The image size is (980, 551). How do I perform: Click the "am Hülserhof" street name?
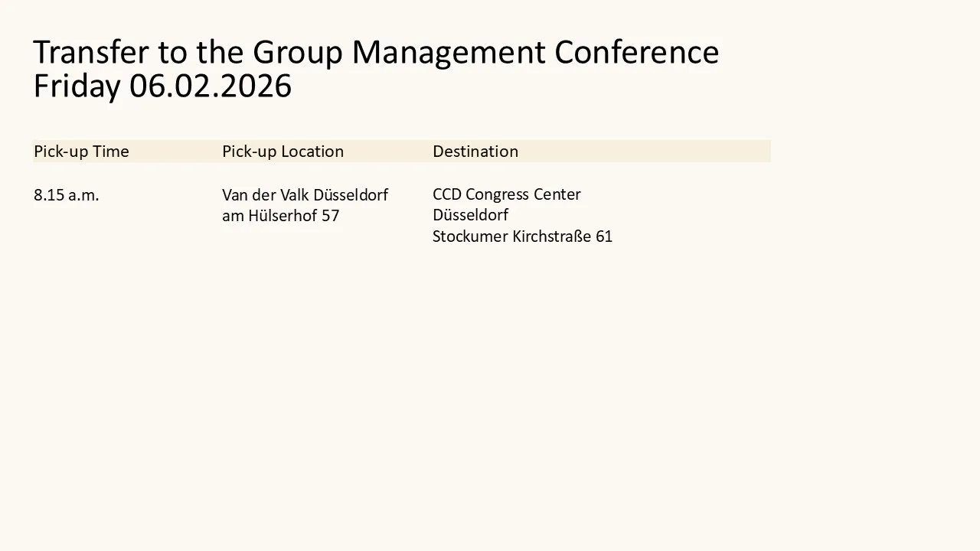pos(269,216)
